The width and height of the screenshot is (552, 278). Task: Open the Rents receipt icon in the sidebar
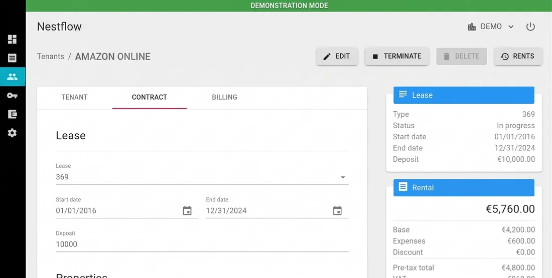point(13,58)
